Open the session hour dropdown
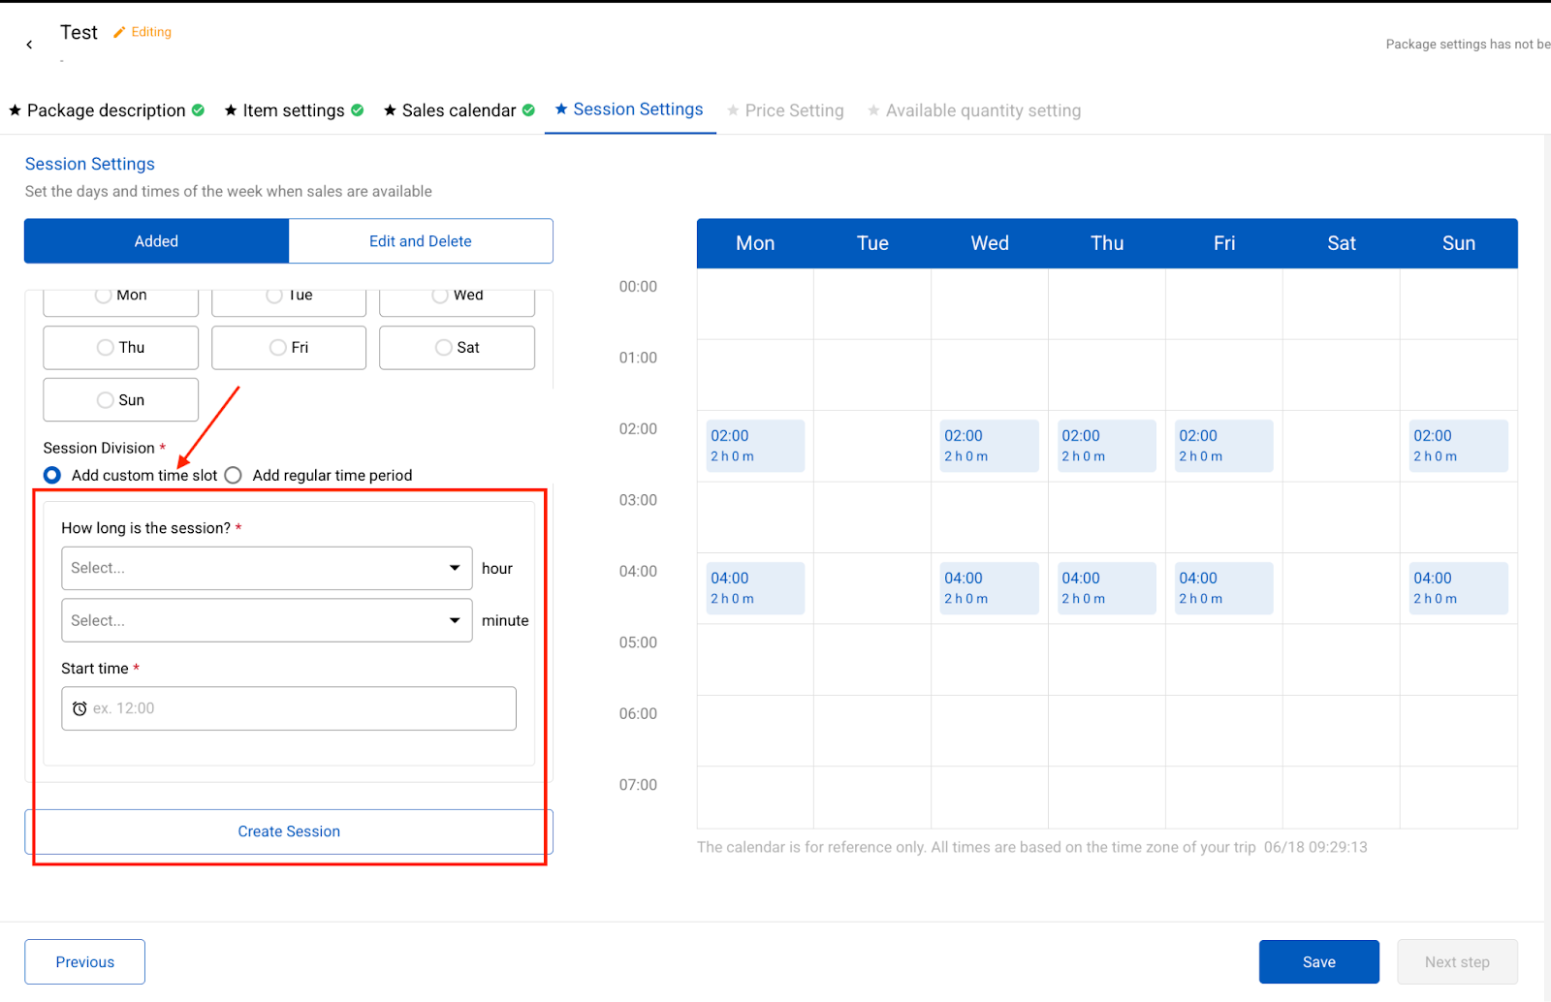1551x1002 pixels. pos(267,568)
